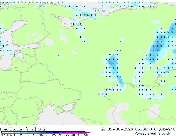Pick the 0.1–0.5 mm legend swatch
The height and width of the screenshot is (136, 176).
5,132
